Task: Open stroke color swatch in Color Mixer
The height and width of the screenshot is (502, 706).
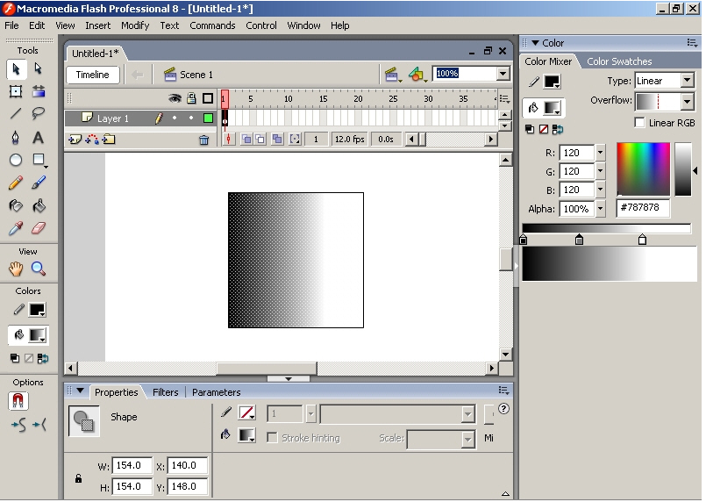Action: (x=552, y=82)
